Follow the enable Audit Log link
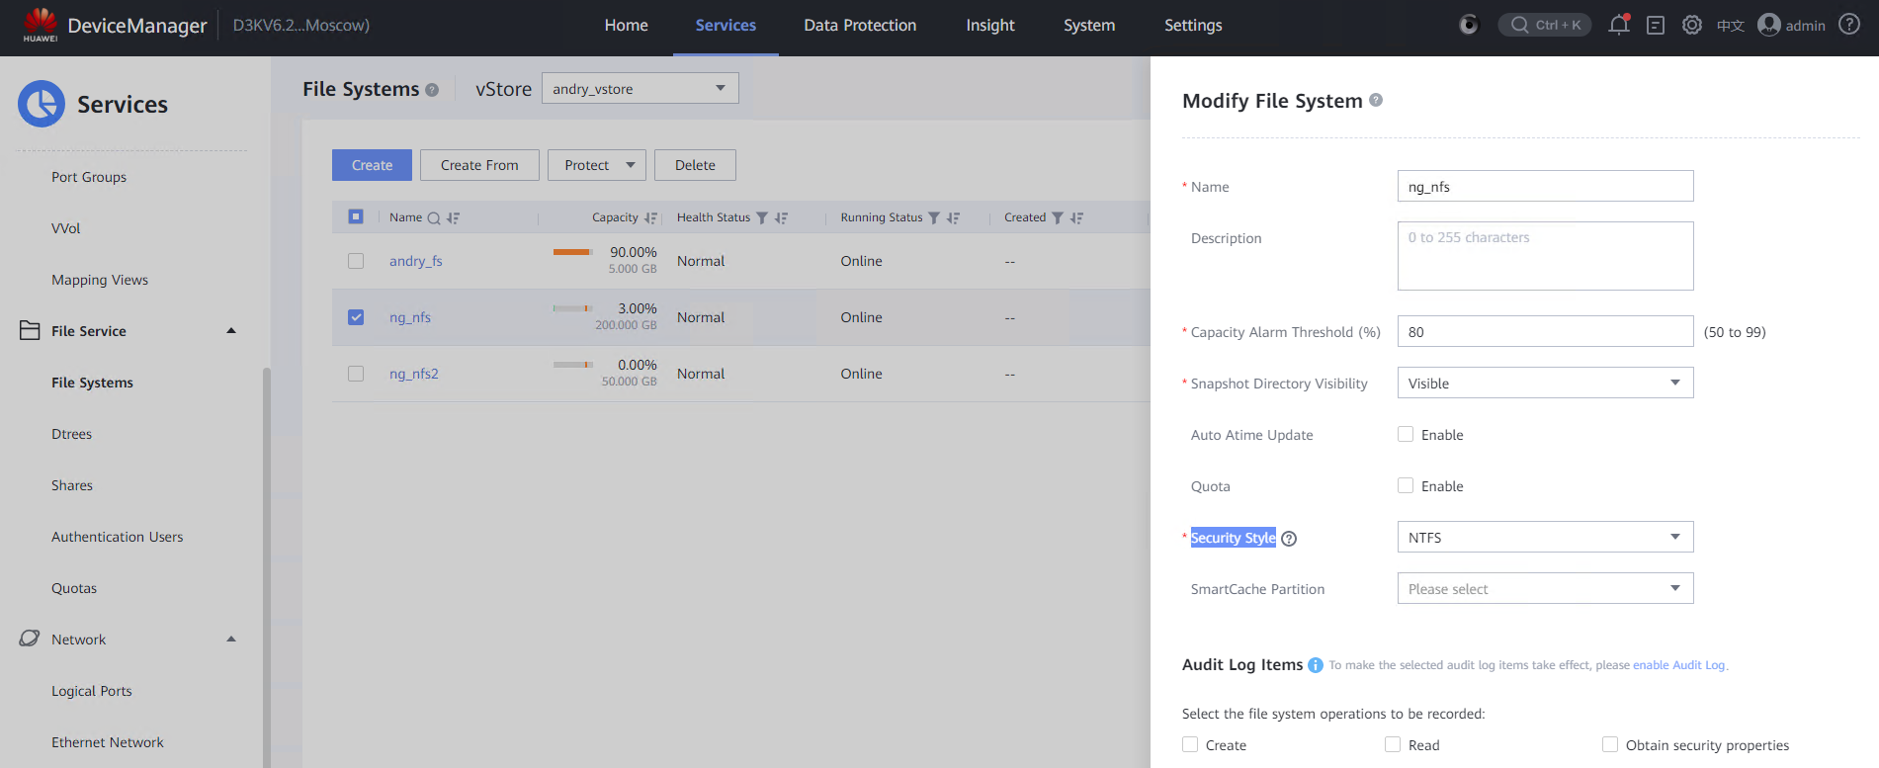1879x768 pixels. 1678,665
